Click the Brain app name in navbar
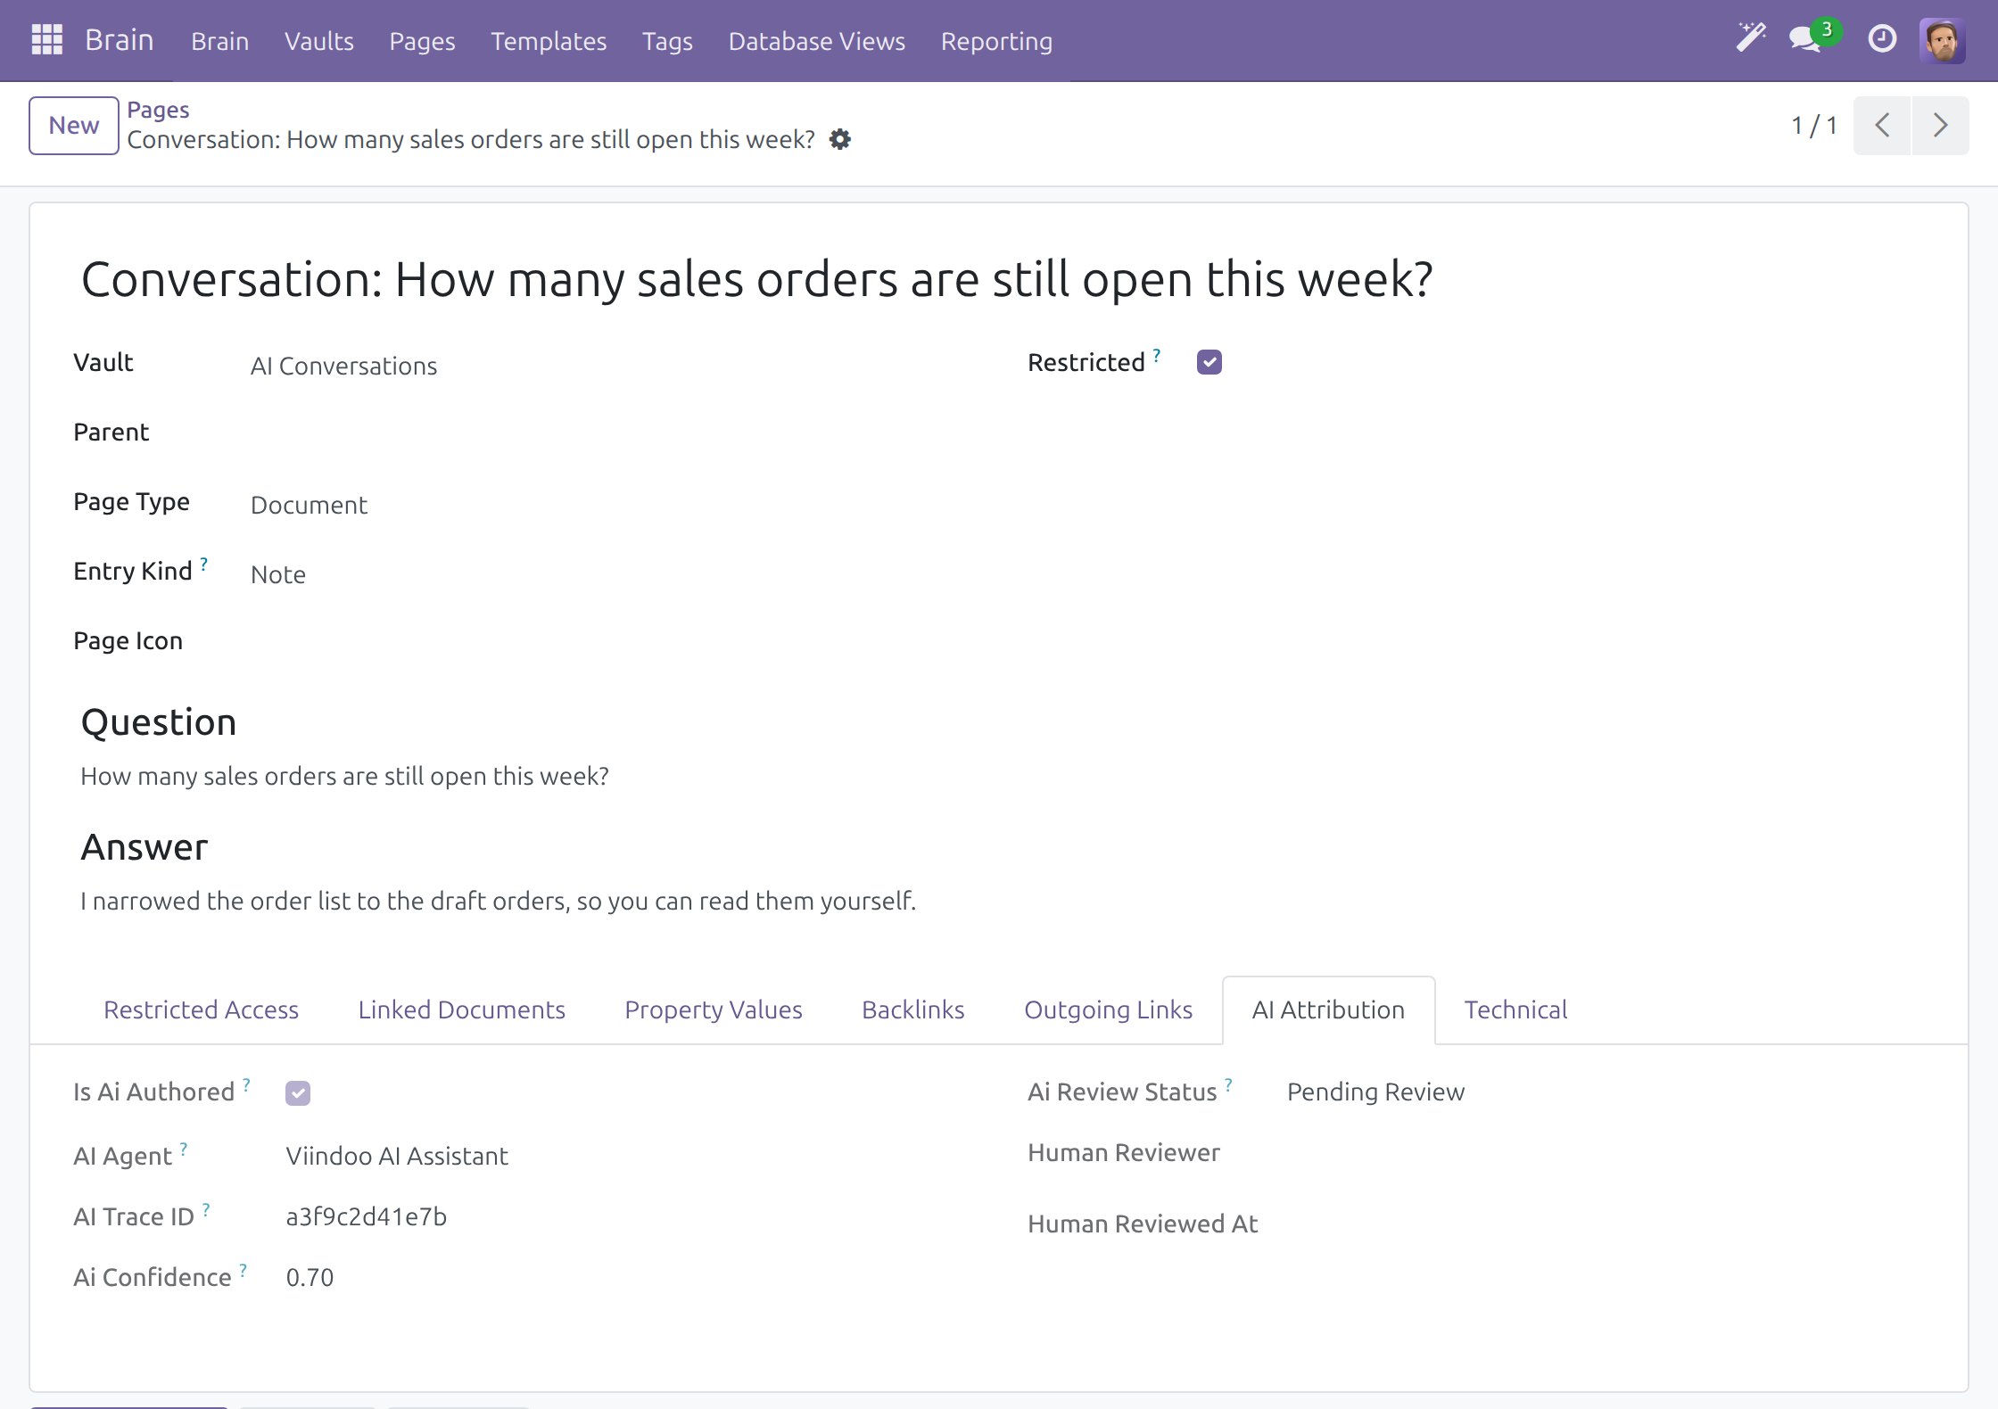This screenshot has height=1409, width=1998. (120, 40)
